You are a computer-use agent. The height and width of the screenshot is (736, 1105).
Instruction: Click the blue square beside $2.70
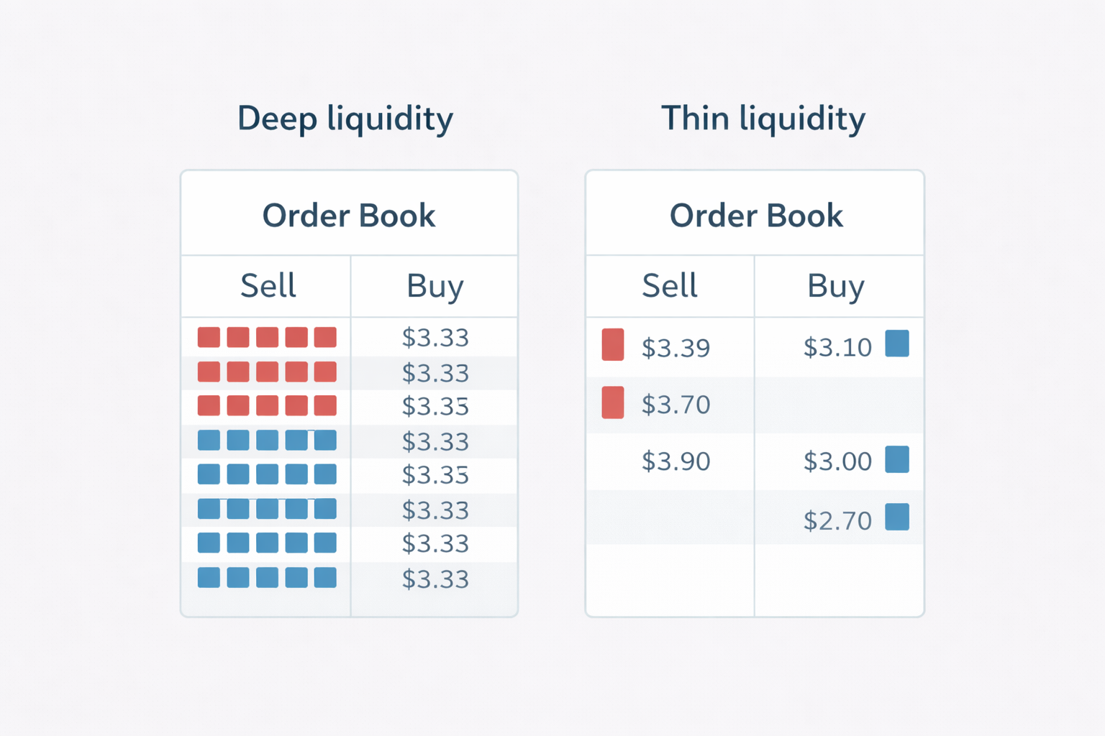click(x=897, y=517)
